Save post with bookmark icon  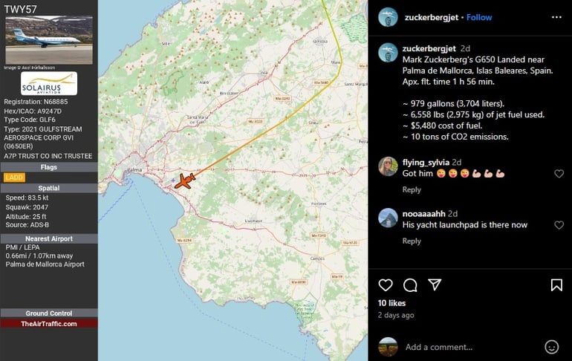coord(556,285)
